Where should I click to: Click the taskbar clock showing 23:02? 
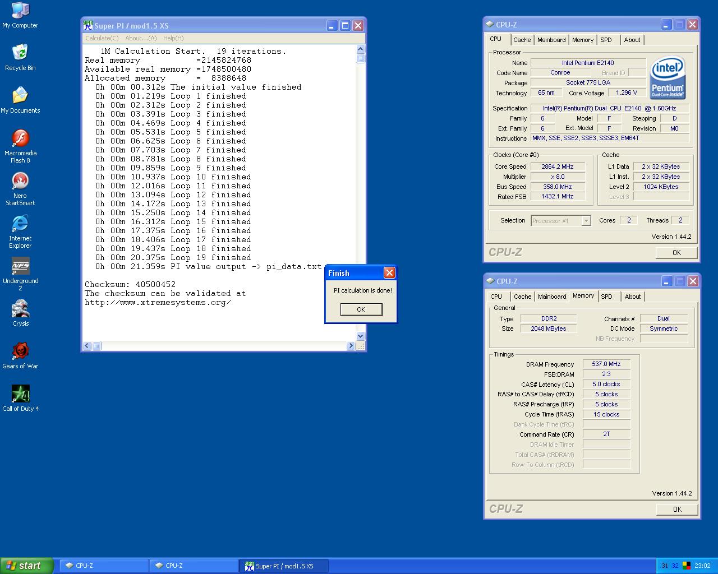tap(702, 566)
